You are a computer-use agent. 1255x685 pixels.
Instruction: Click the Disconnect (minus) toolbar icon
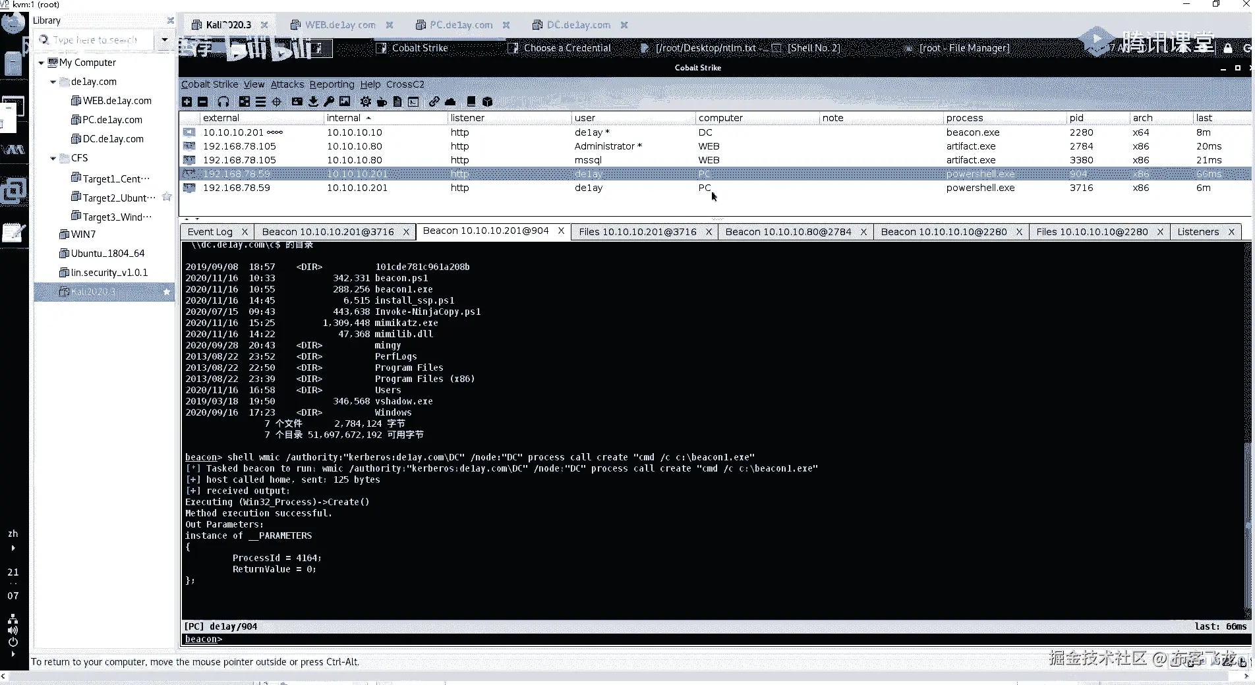tap(203, 101)
